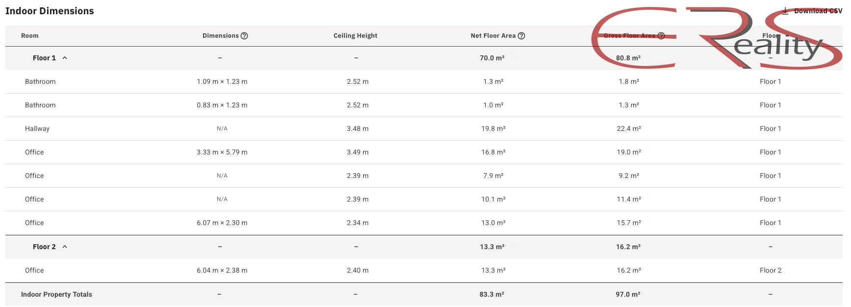Click the Ceiling Height column header

click(x=356, y=36)
